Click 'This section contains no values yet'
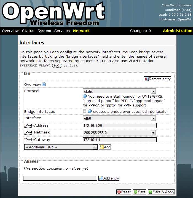Viewport: 193px width, 198px height. 56,168
